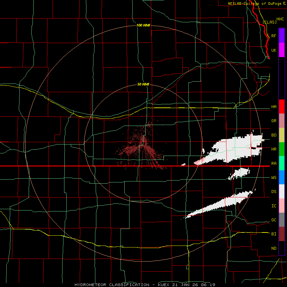Click the UK magenta legend swatch

[x=282, y=50]
